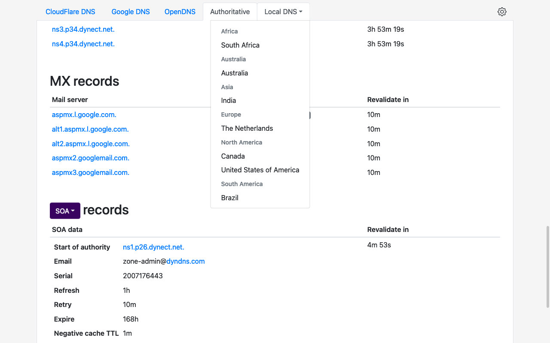This screenshot has width=550, height=343.
Task: Pick India from the dropdown list
Action: tap(228, 100)
